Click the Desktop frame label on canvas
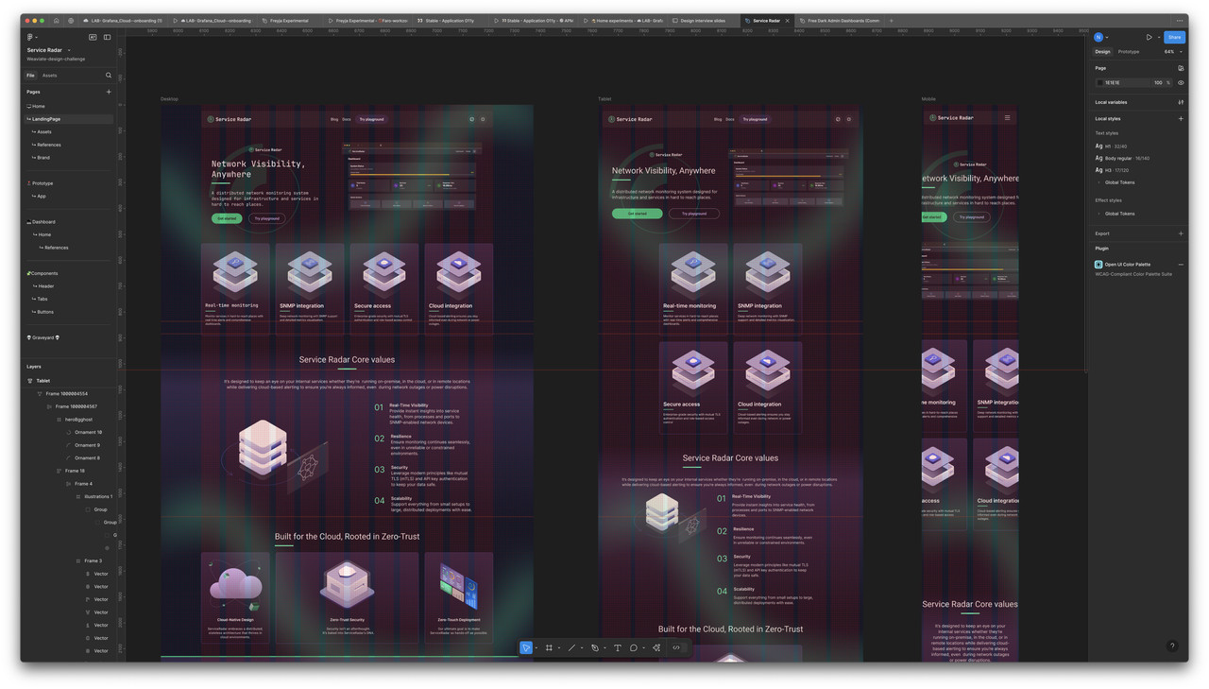 point(169,99)
